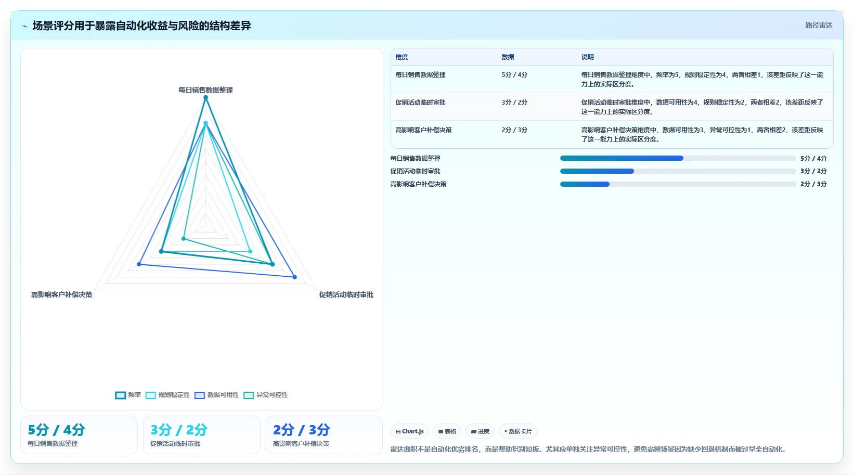Select the 3分 / 2分 score card

202,435
